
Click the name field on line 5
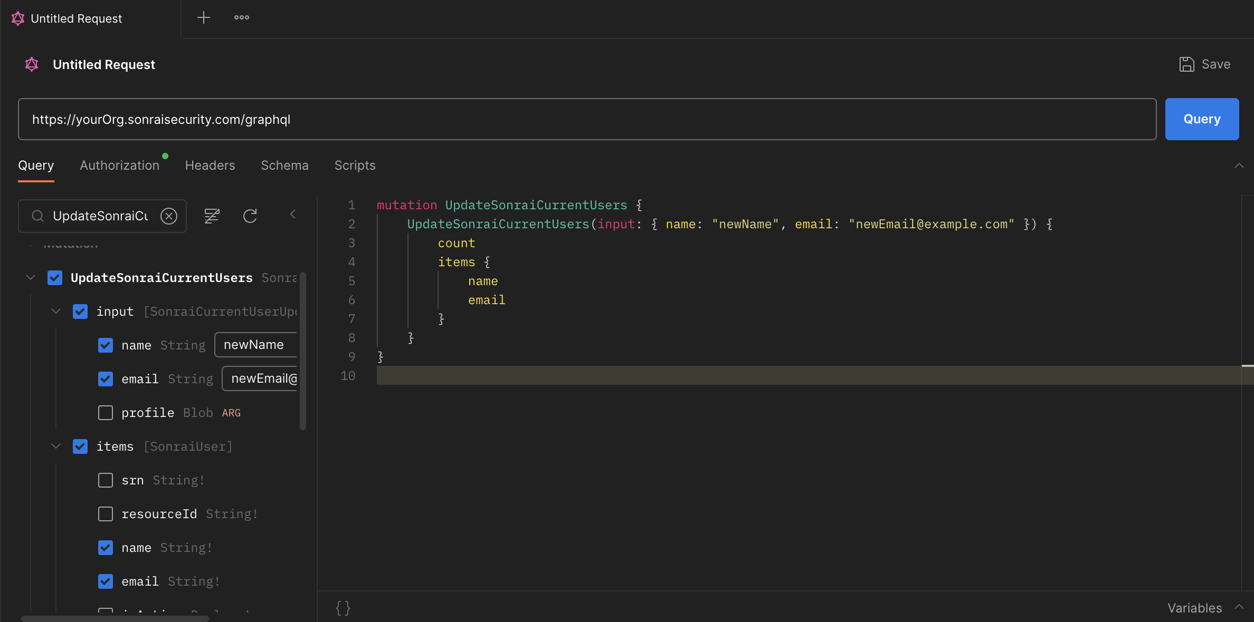483,281
